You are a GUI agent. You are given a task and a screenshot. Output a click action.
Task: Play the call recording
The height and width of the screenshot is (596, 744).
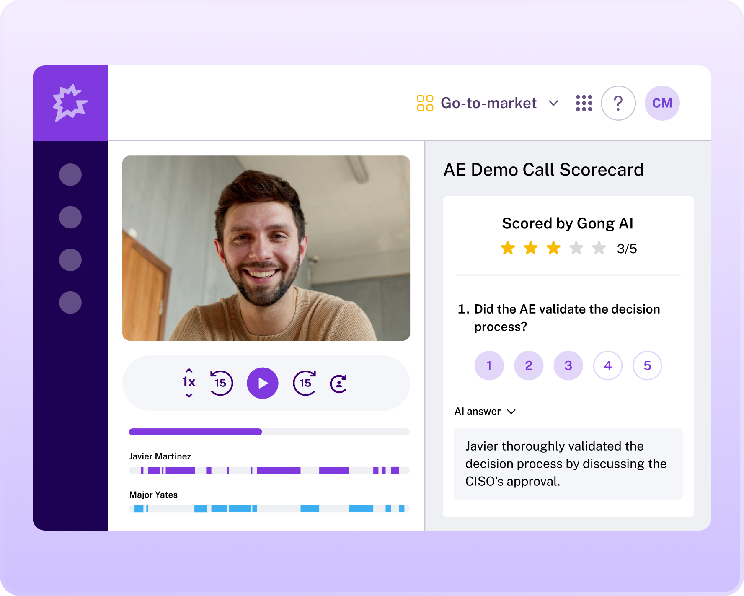click(263, 383)
